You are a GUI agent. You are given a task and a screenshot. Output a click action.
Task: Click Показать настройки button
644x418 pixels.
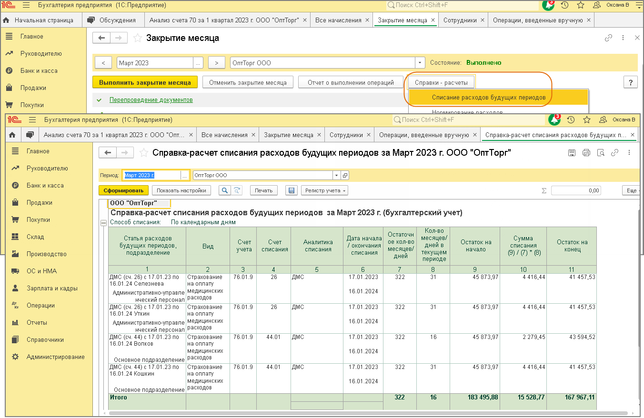(181, 190)
